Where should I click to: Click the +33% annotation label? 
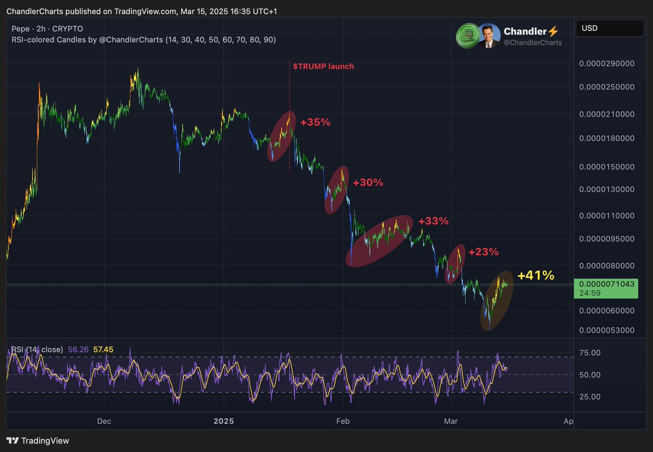434,221
